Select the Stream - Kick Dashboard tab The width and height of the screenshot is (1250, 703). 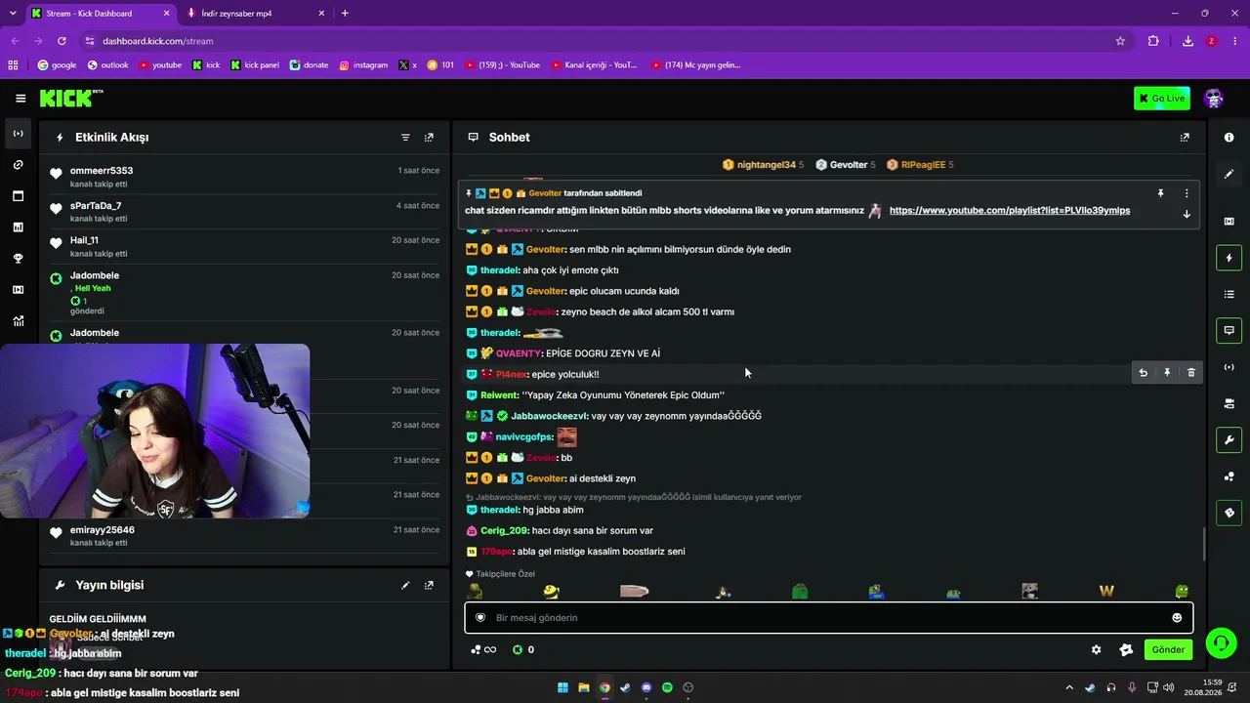[101, 13]
